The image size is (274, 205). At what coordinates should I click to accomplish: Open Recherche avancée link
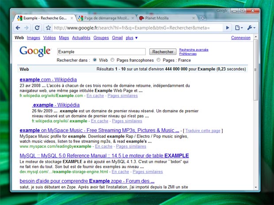pos(194,50)
